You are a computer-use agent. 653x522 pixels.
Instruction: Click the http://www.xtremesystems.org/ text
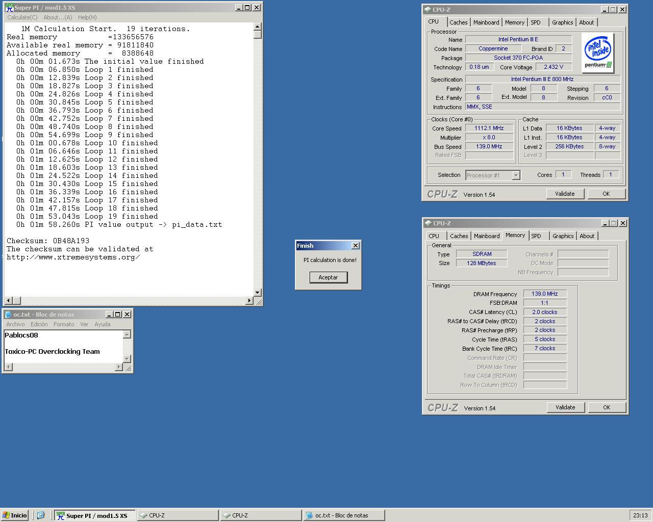coord(73,257)
